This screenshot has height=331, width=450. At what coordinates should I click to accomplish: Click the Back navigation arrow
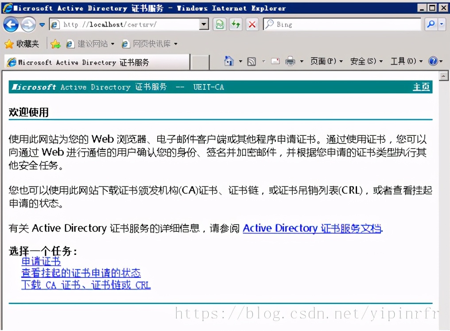pos(11,24)
